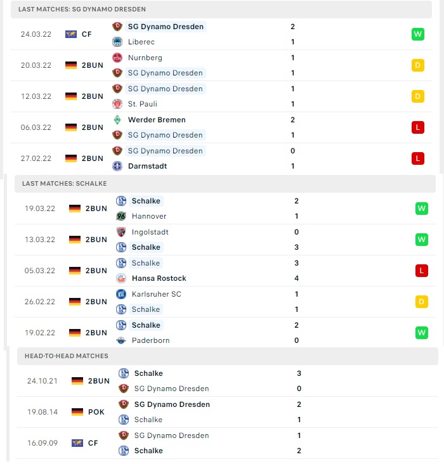Click the Werder Bremen diamond logo
The image size is (444, 464).
click(x=117, y=120)
